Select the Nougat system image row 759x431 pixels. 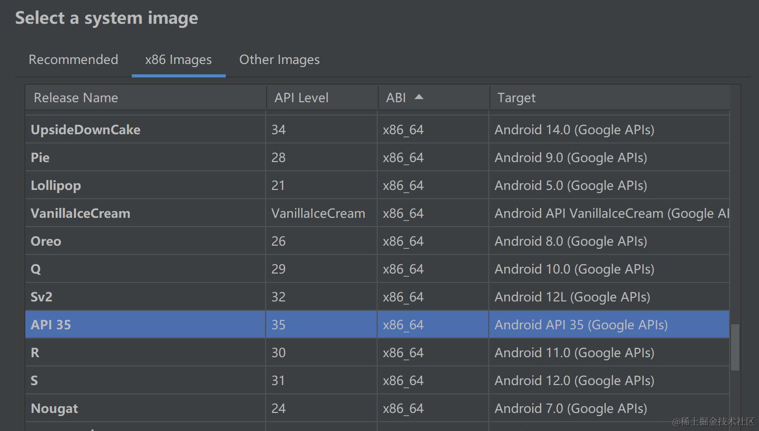click(x=377, y=408)
